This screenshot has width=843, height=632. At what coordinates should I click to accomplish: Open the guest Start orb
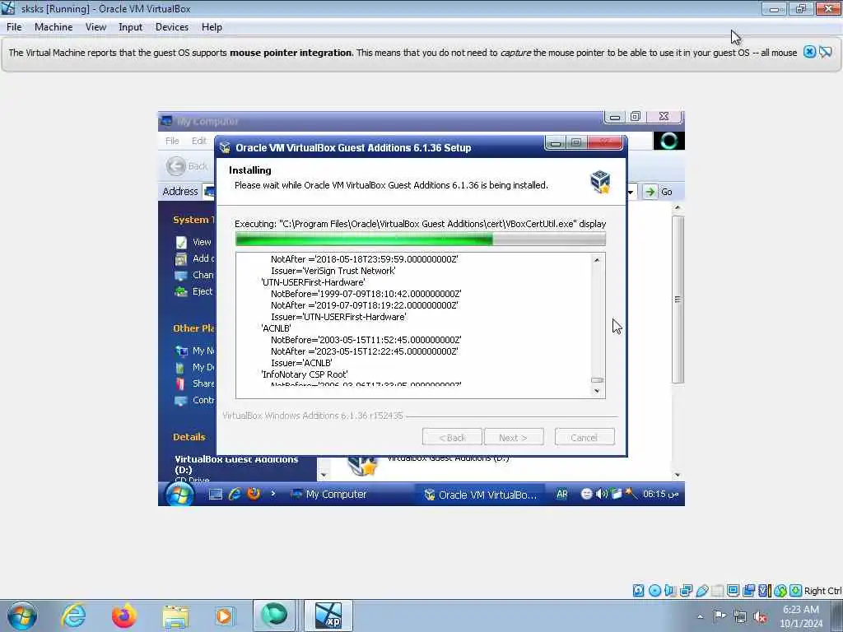pos(179,494)
